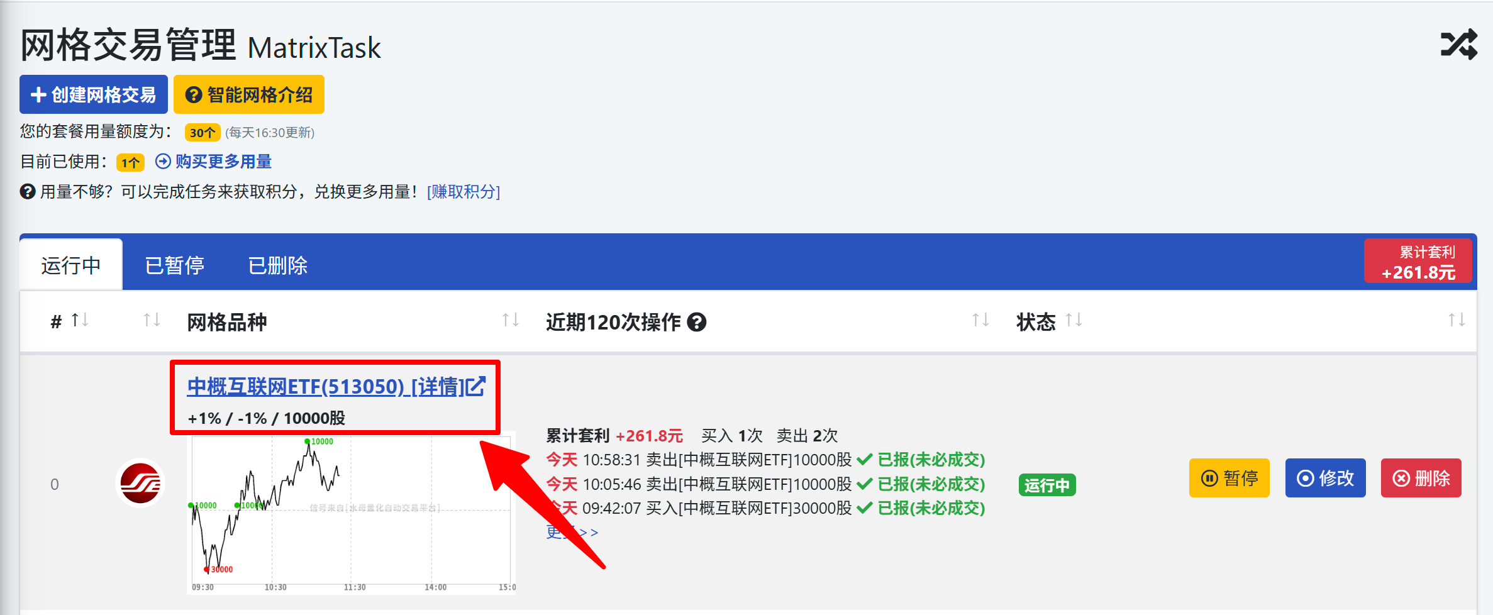
Task: Click the question mark icon before 用量不够
Action: click(28, 191)
